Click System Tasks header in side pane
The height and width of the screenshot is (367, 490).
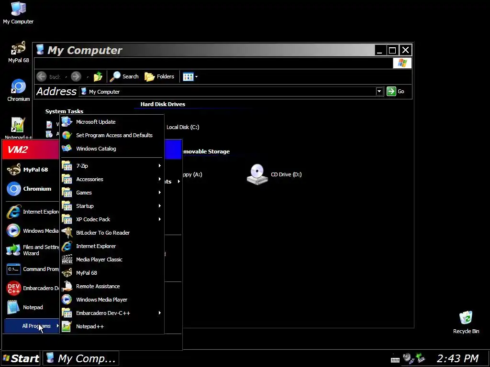point(65,111)
